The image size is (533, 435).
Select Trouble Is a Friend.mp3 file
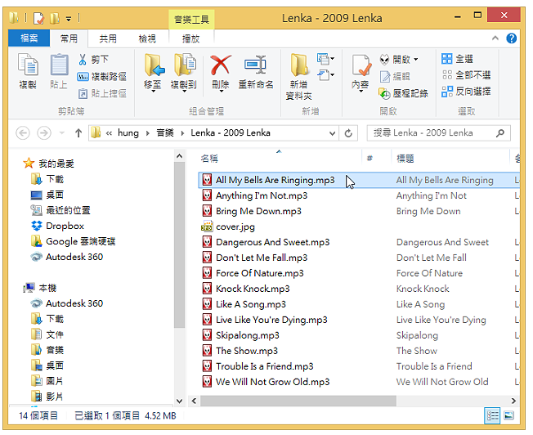pyautogui.click(x=258, y=366)
